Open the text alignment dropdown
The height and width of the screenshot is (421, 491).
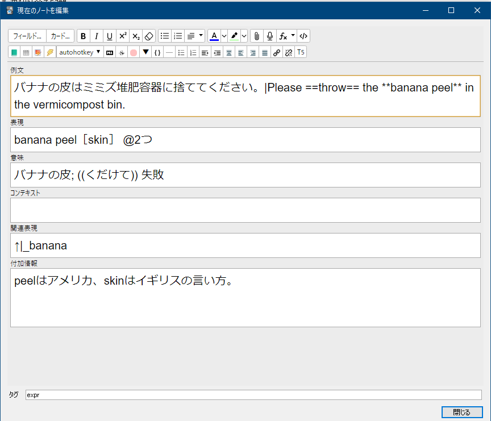click(194, 36)
